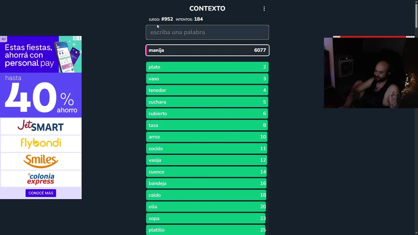
Task: Click the webcam video overlay
Action: click(x=371, y=72)
